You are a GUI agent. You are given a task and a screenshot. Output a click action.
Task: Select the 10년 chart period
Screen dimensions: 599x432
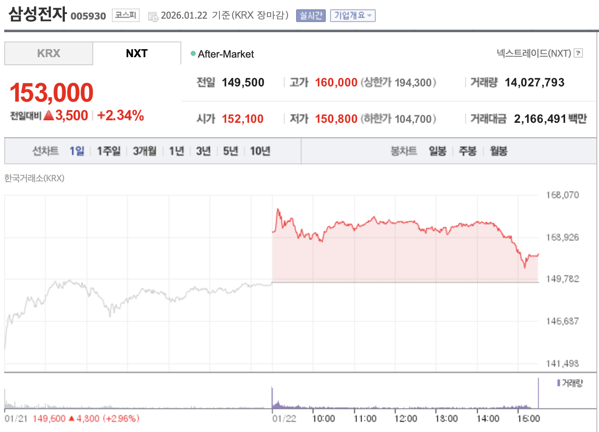point(260,150)
